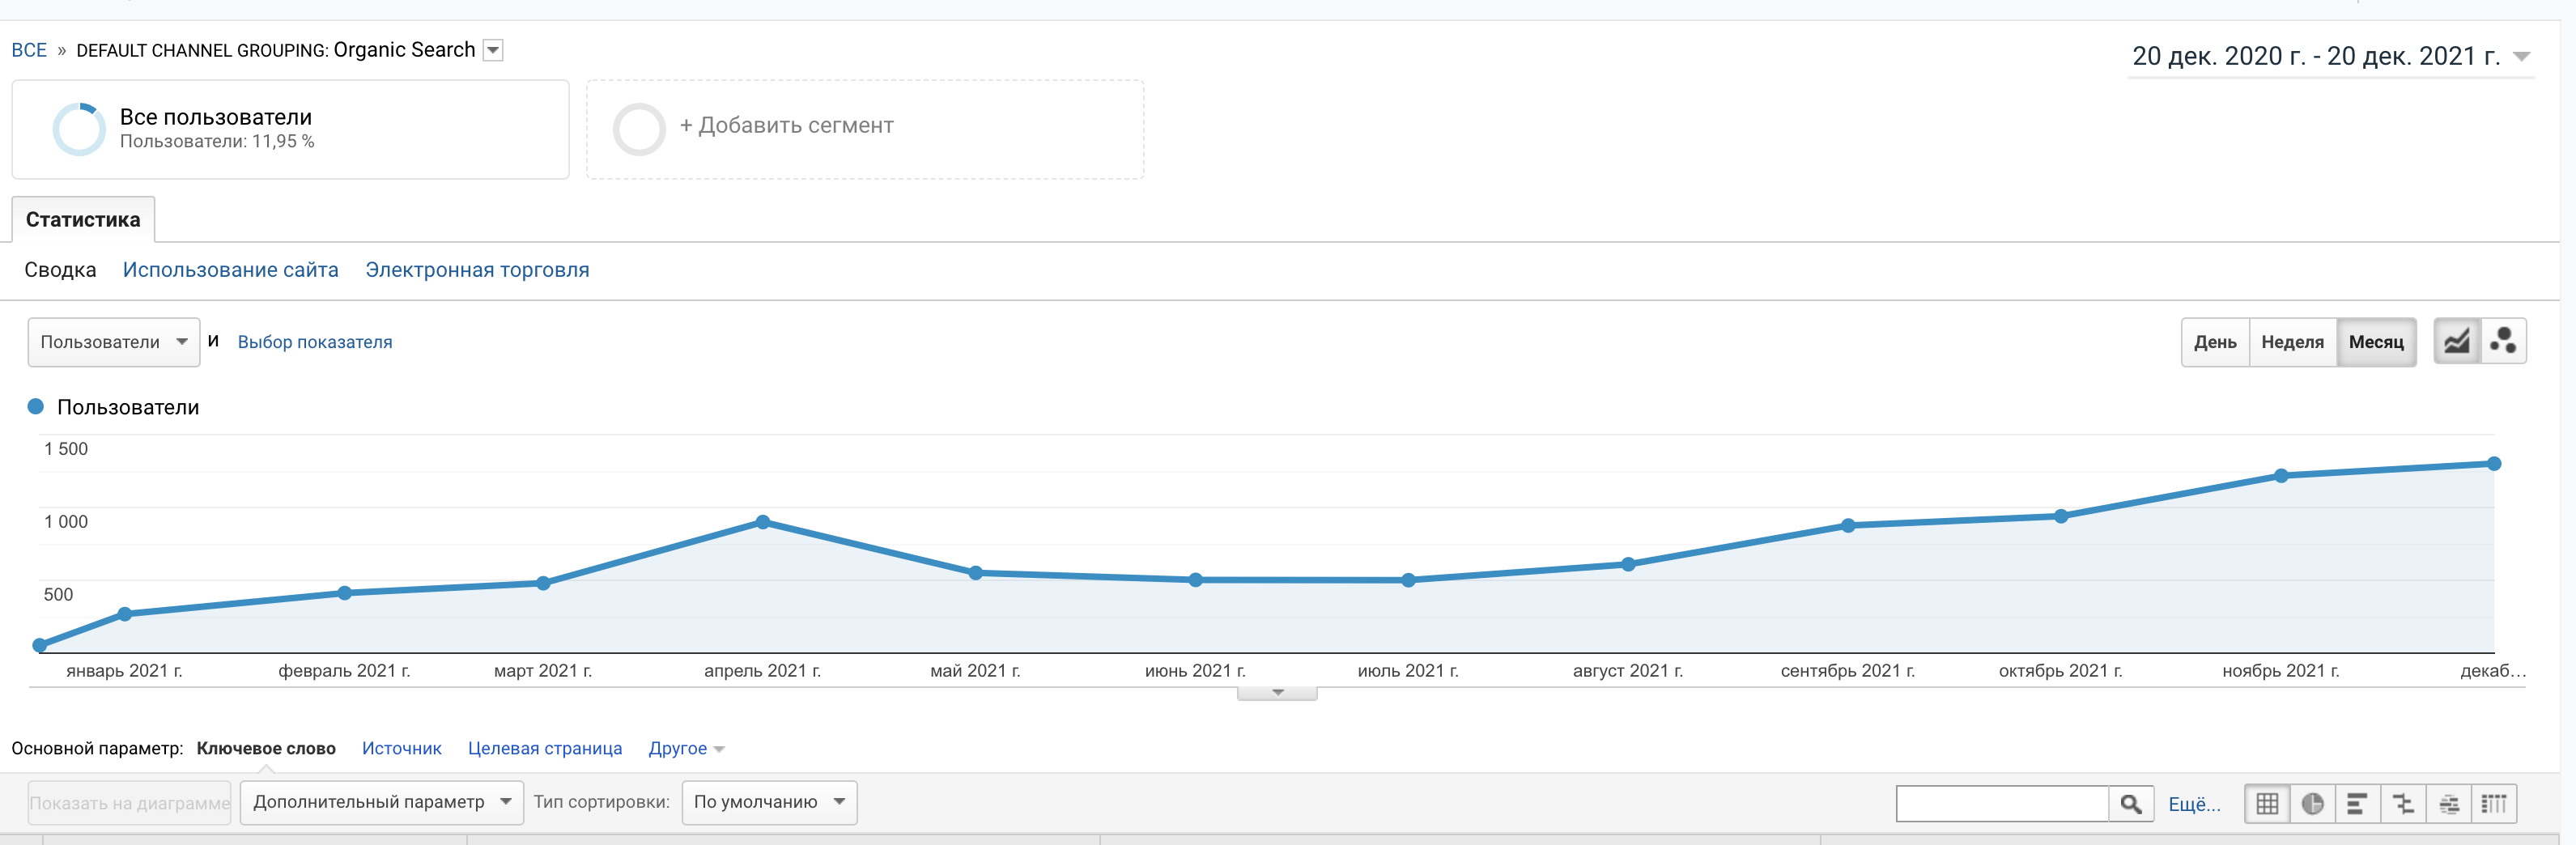Select the performance bar view icon
2576x845 pixels.
tap(2357, 803)
